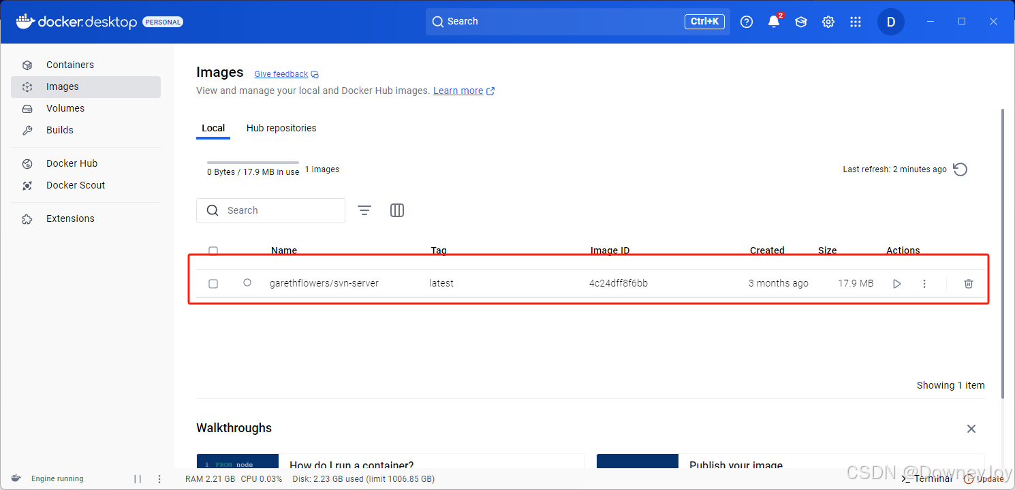Switch to the Hub repositories tab

click(281, 128)
